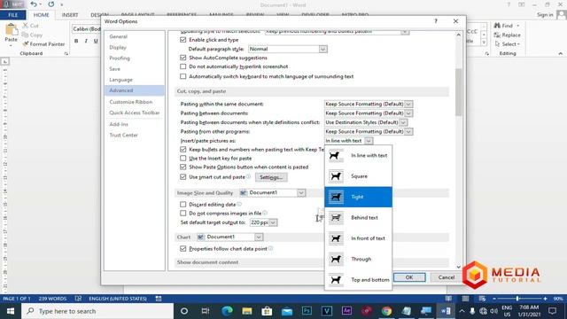Click Cancel in Word Options
The height and width of the screenshot is (319, 567).
click(x=447, y=277)
